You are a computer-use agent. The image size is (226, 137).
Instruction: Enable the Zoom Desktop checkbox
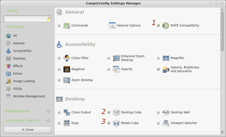pyautogui.click(x=59, y=80)
